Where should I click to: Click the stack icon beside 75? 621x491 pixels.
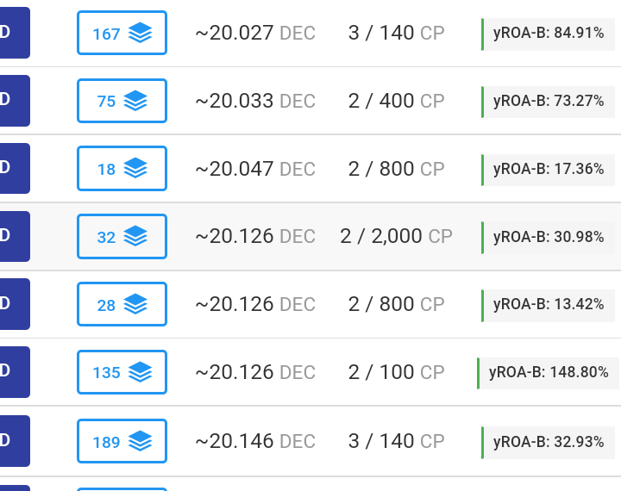(135, 101)
